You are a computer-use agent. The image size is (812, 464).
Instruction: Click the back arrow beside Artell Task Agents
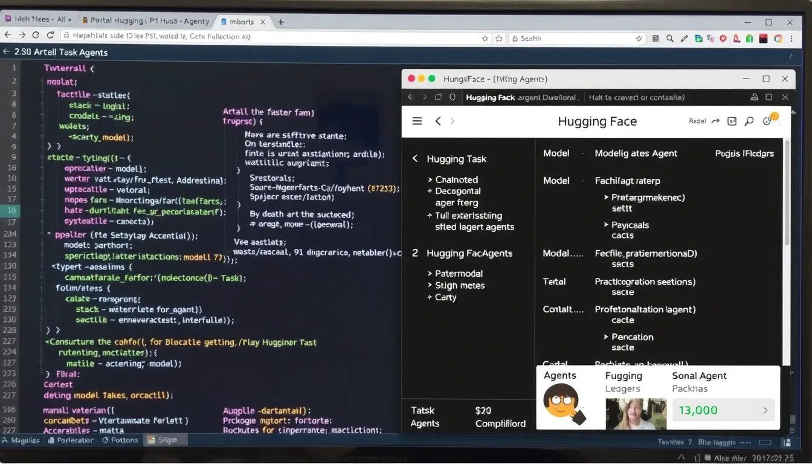[7, 53]
